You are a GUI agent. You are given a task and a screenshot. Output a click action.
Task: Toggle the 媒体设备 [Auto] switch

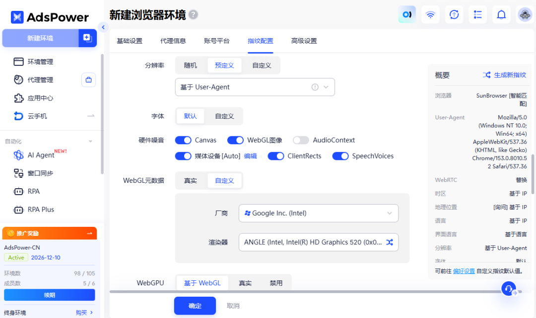[183, 156]
